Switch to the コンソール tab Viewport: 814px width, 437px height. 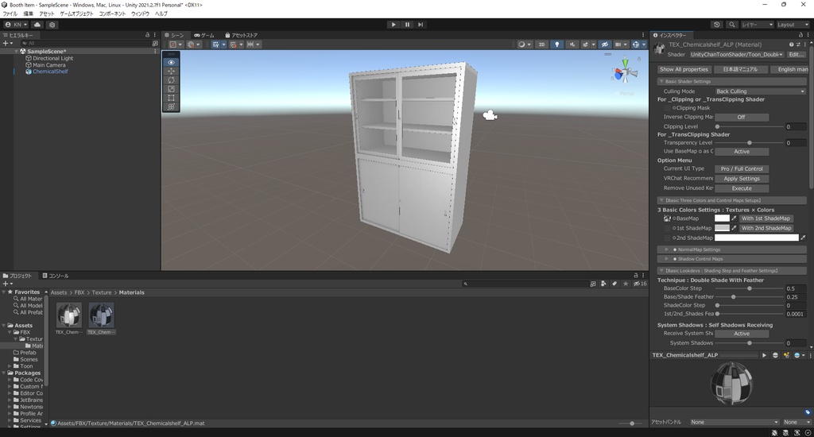pos(56,276)
